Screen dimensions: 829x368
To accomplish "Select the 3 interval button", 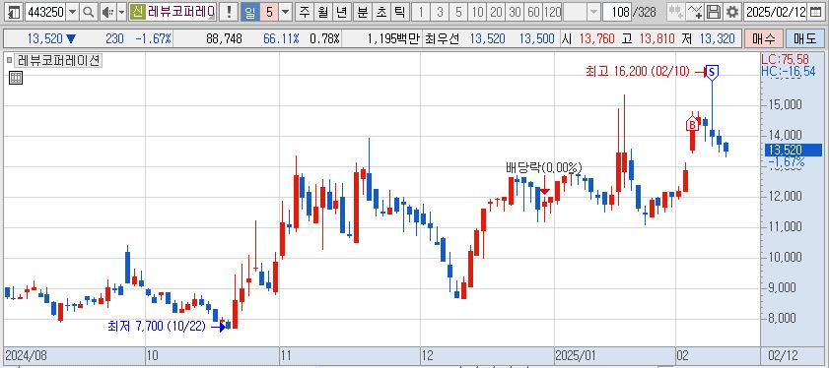I will click(440, 12).
